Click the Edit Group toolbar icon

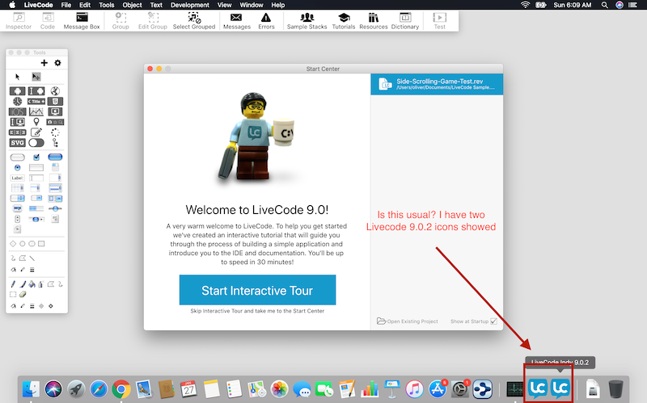(153, 21)
